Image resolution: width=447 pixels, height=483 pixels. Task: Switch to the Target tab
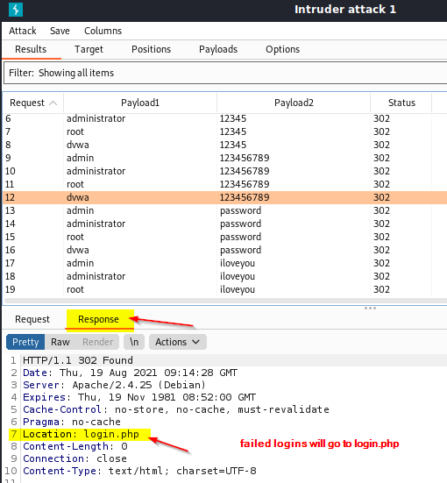click(x=89, y=49)
